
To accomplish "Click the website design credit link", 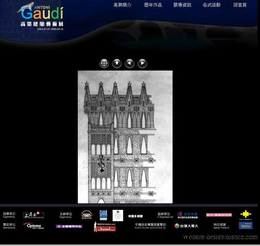I will click(x=221, y=237).
